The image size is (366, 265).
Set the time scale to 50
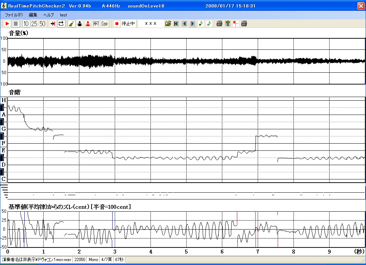[43, 24]
